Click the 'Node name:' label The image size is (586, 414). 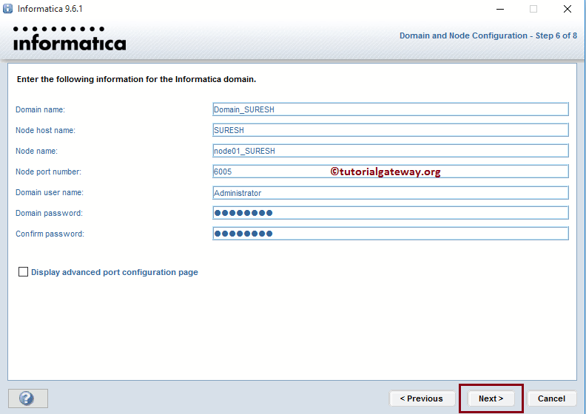click(36, 151)
